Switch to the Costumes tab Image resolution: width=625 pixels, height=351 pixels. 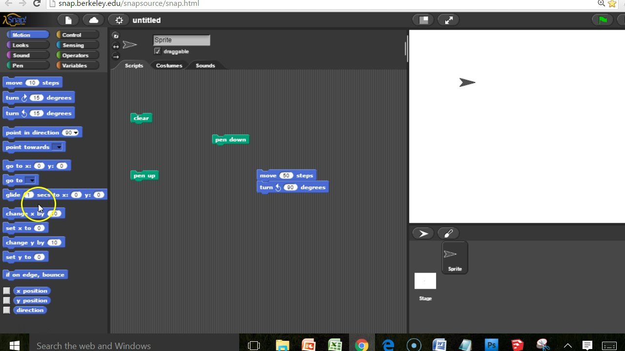click(x=169, y=65)
